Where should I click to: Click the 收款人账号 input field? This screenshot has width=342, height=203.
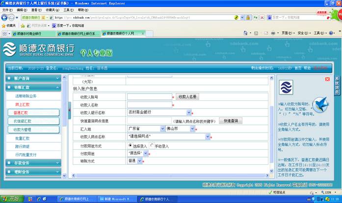[149, 97]
